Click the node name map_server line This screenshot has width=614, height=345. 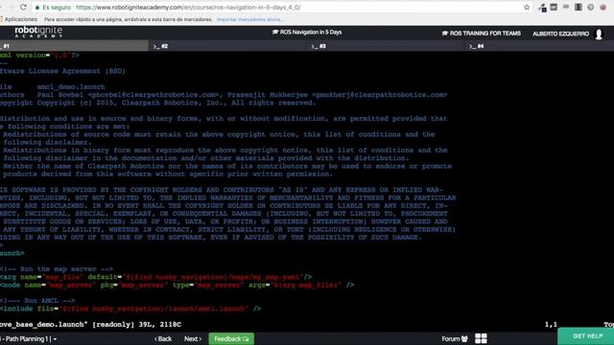pyautogui.click(x=177, y=285)
